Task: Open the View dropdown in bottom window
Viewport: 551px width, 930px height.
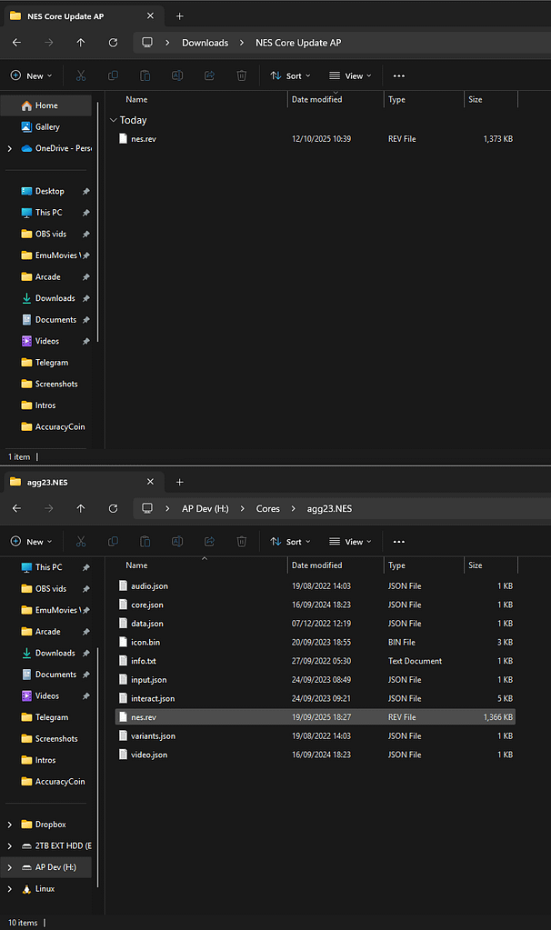Action: [350, 542]
